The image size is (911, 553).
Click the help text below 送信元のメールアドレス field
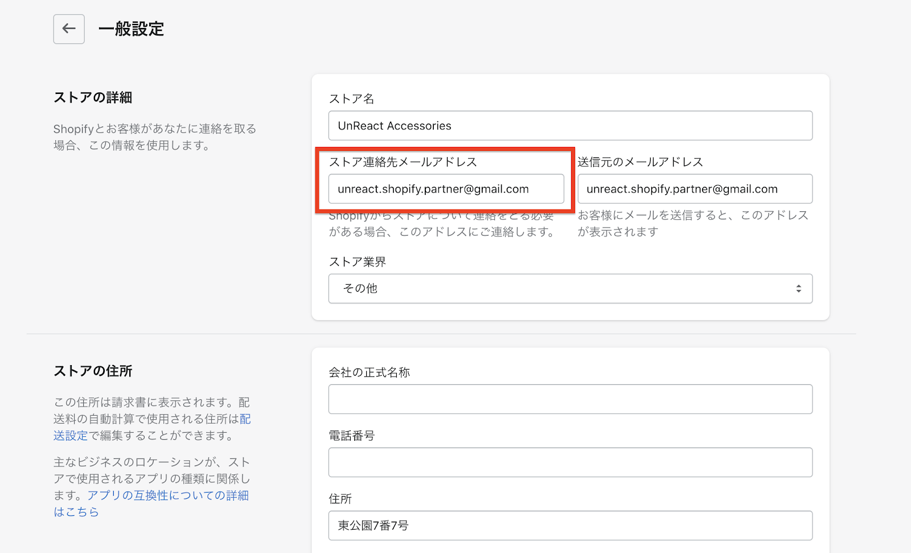(x=692, y=223)
